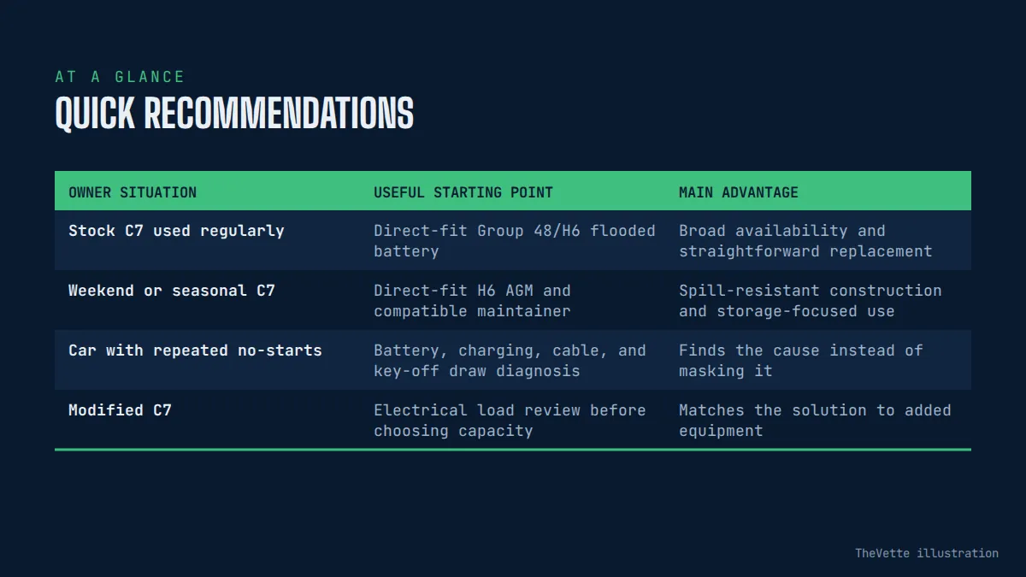
Task: Click the Modified C7 row label
Action: (120, 410)
